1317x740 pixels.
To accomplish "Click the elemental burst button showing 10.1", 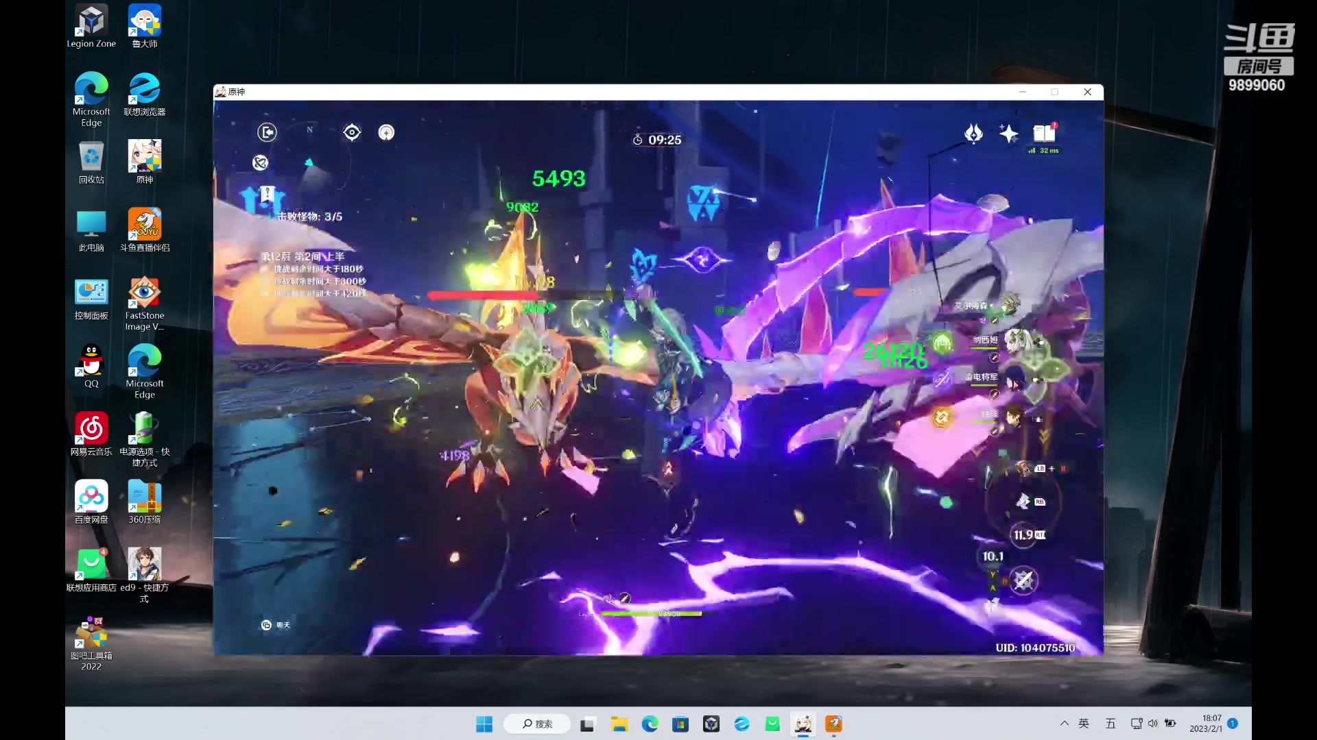I will click(993, 556).
